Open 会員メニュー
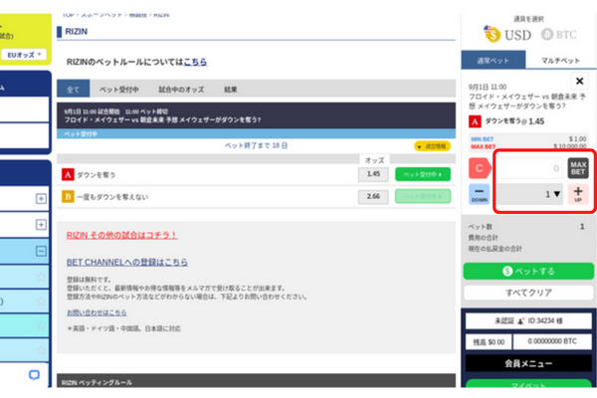 tap(528, 363)
